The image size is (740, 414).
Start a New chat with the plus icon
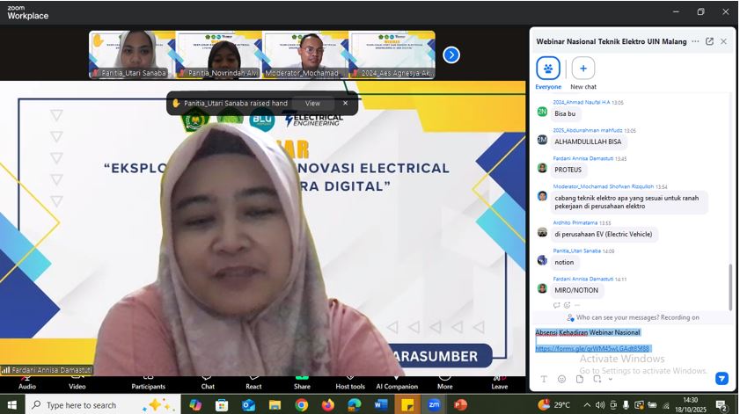(x=582, y=69)
